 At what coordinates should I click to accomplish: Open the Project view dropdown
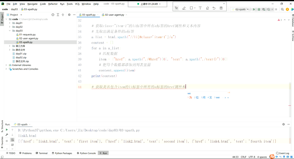click(x=21, y=15)
